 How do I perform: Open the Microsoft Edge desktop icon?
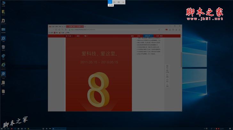[3, 75]
